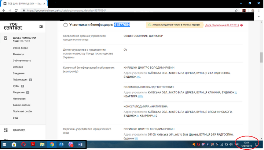264x150 pixels.
Task: Open Outlook from the taskbar
Action: 62,145
